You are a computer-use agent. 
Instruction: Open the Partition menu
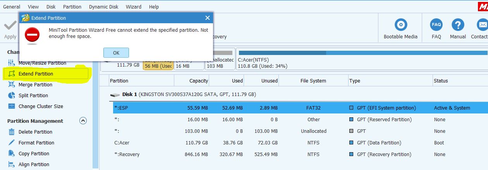tap(72, 7)
